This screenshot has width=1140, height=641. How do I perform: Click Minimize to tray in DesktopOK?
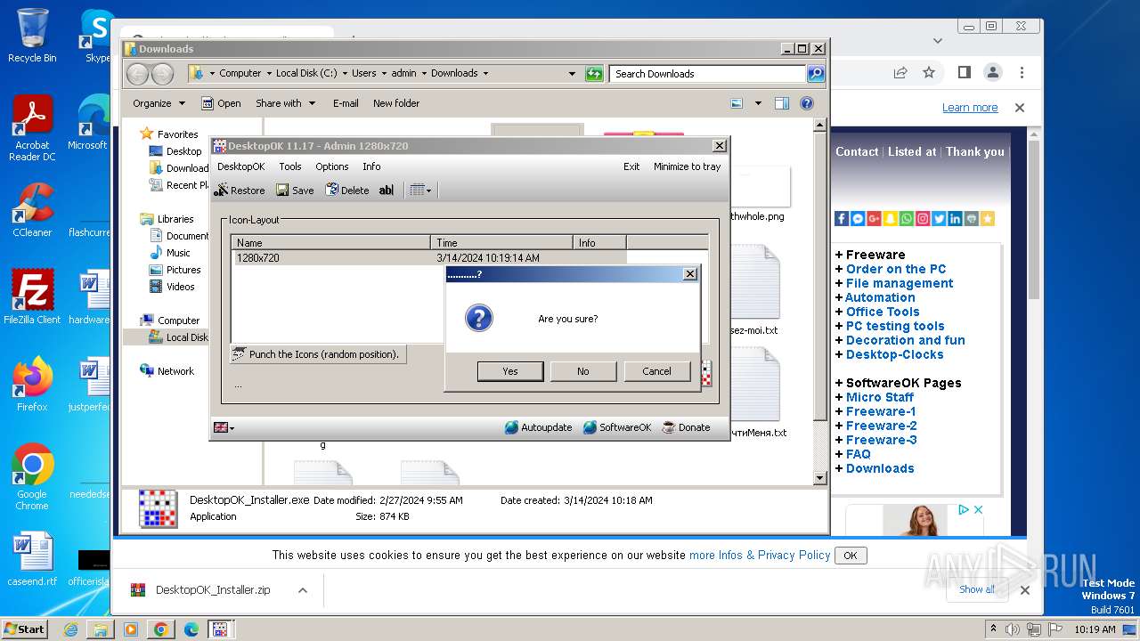[688, 166]
